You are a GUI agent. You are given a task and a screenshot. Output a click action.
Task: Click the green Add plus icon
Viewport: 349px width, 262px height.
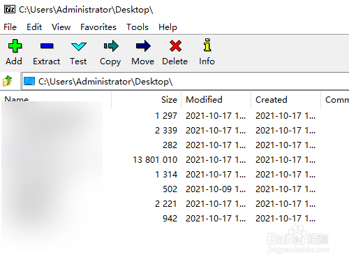(x=15, y=46)
